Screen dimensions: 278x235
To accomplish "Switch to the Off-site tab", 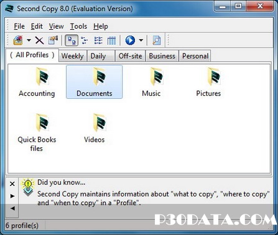I will 130,56.
